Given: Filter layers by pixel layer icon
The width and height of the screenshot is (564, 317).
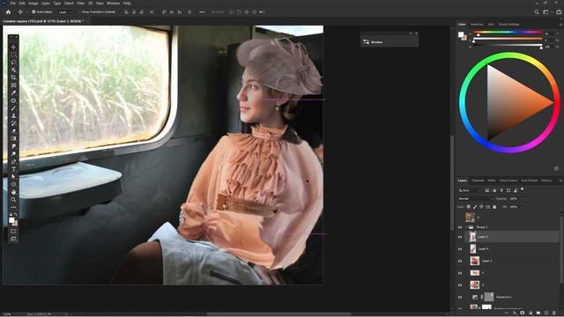Looking at the screenshot, I should (x=487, y=190).
